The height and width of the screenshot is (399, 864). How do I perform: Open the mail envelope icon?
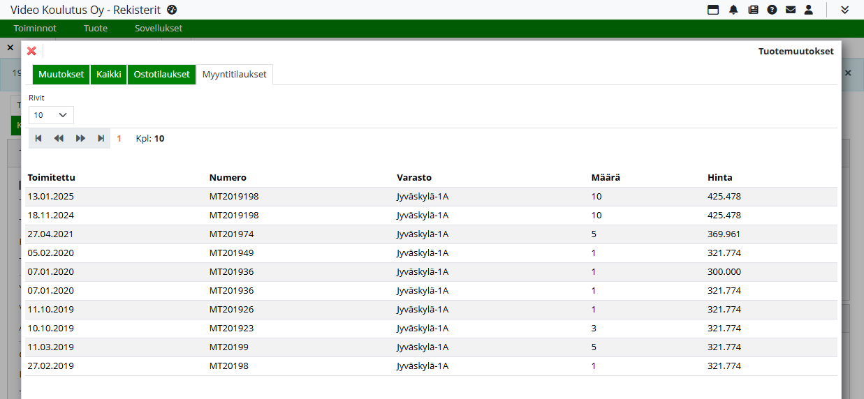click(x=791, y=10)
